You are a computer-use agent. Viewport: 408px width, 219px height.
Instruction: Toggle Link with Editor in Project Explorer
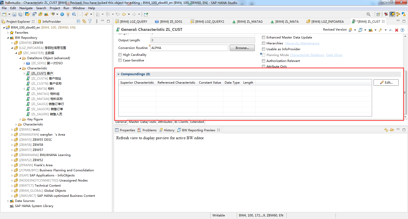84,21
